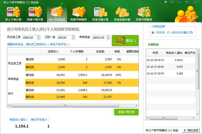Screen dimensions: 202x134
Task: Open 年薪节税筹划 tool
Action: [x=144, y=14]
